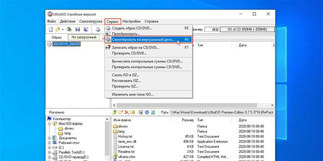Click the Open CD/DVD toolbar icon

69,29
